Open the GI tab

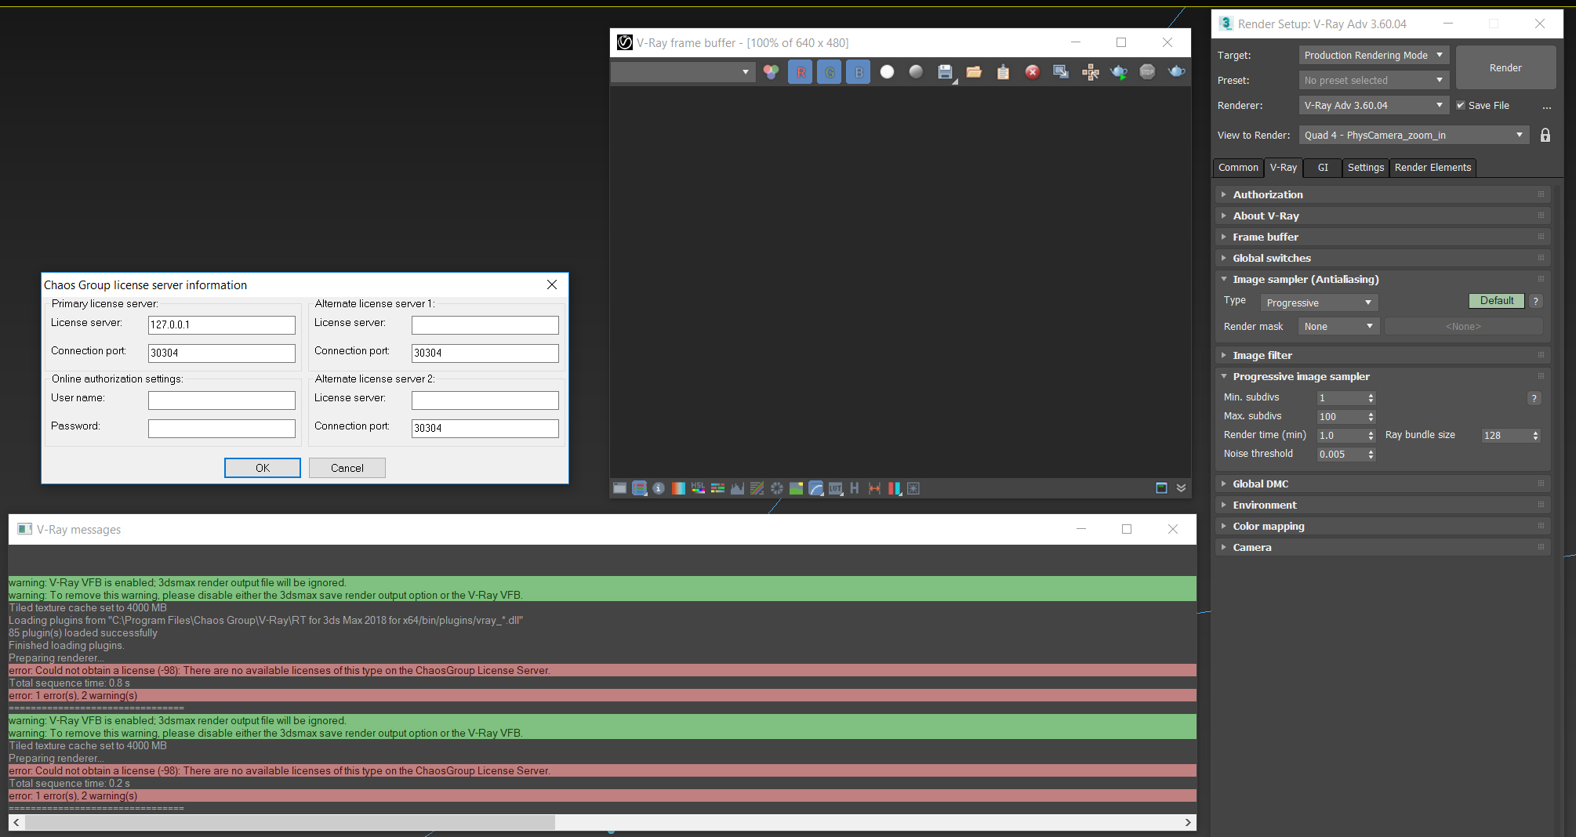[x=1323, y=168]
